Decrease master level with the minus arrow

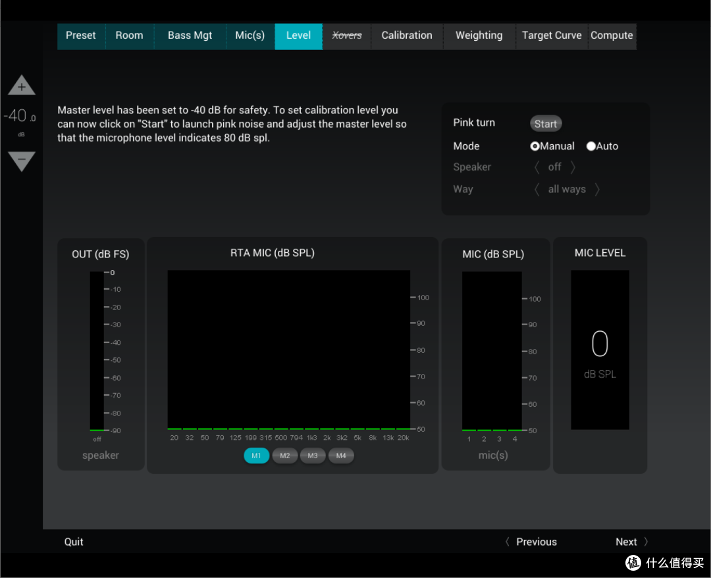coord(22,160)
